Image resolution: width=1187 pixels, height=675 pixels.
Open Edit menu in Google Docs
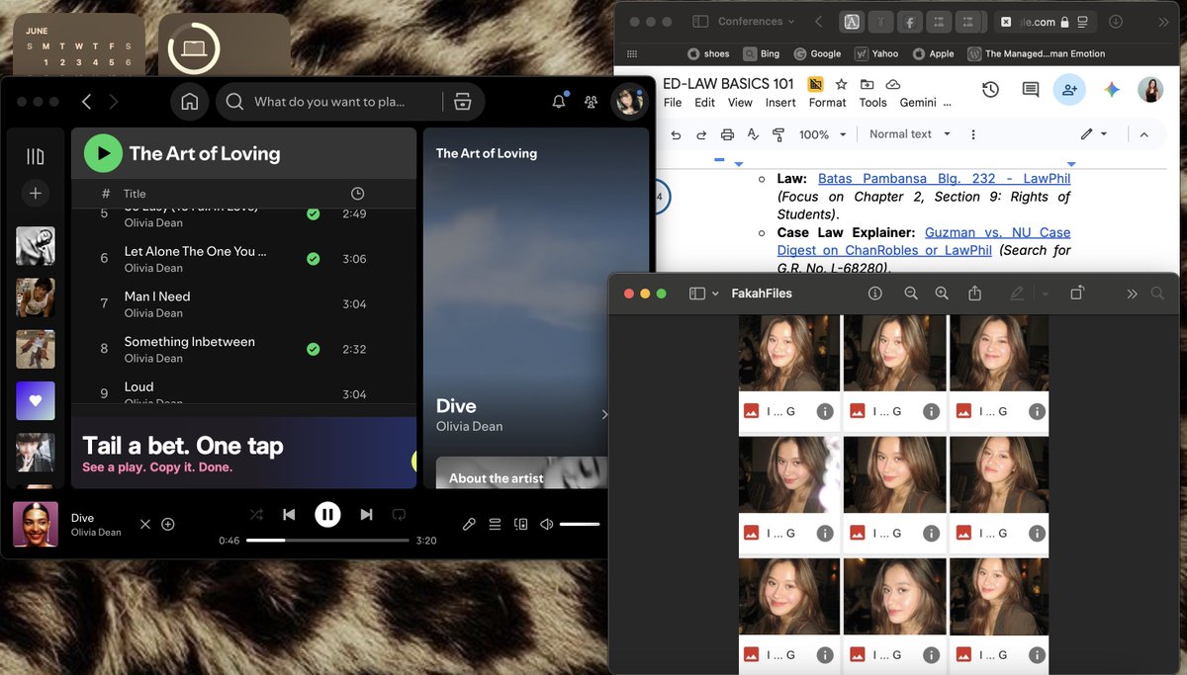(704, 102)
